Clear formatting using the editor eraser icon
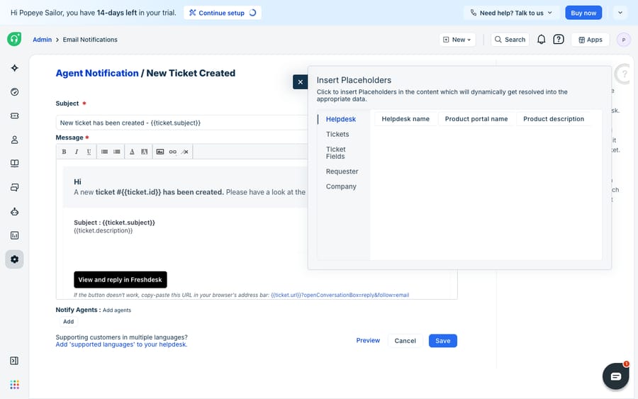The width and height of the screenshot is (638, 399). pos(185,152)
